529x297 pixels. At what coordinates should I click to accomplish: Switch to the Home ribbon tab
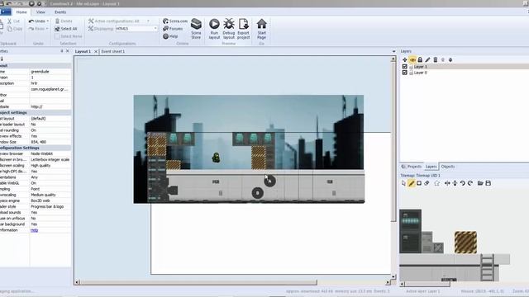(21, 12)
